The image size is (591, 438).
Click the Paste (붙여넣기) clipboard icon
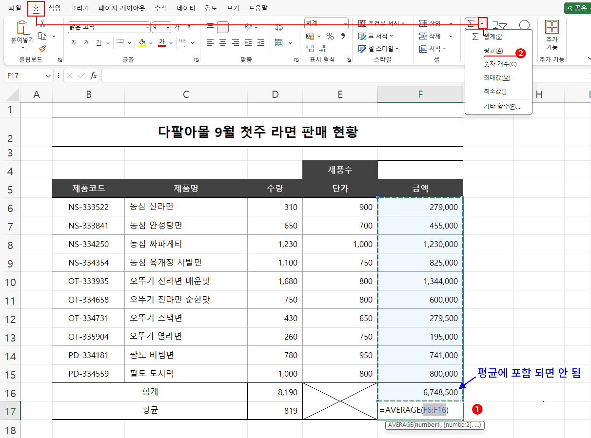click(23, 28)
